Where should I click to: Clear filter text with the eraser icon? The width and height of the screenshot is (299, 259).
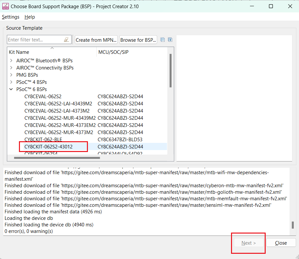coord(66,39)
